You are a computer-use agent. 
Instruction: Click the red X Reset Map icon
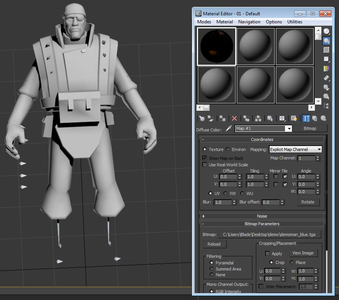click(x=234, y=118)
